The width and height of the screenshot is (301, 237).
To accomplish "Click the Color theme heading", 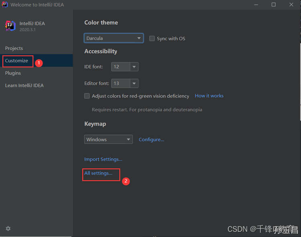I will pos(101,23).
